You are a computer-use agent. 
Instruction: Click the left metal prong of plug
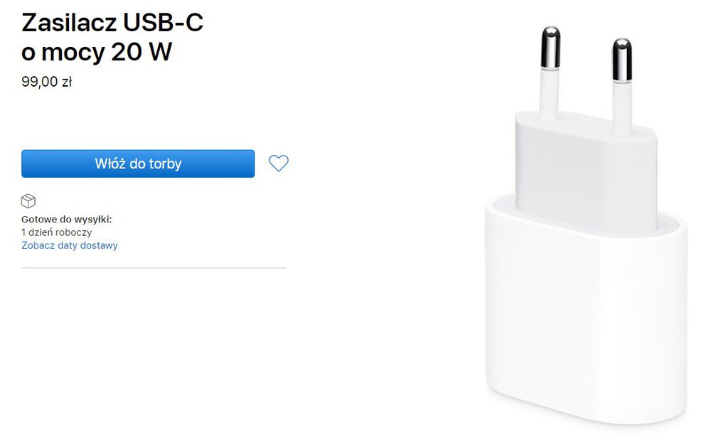[x=551, y=48]
